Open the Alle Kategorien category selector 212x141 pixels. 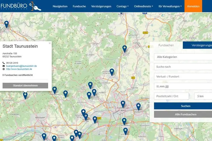coord(183,57)
